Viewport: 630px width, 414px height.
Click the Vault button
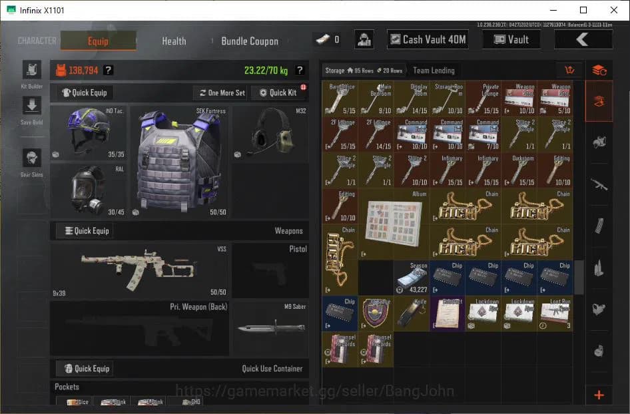point(511,39)
